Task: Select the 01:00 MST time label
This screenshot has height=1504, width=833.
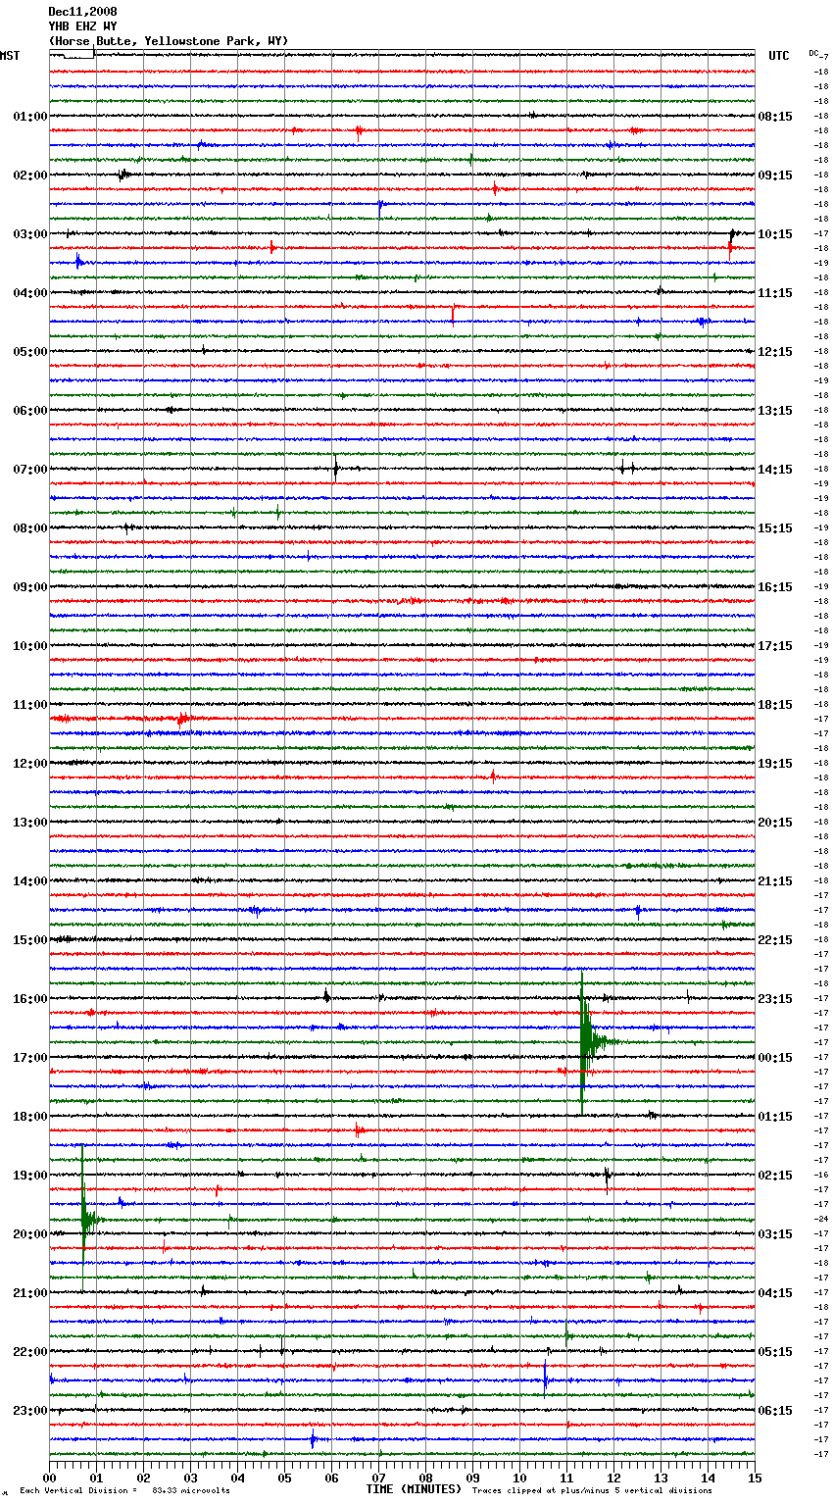Action: 30,117
